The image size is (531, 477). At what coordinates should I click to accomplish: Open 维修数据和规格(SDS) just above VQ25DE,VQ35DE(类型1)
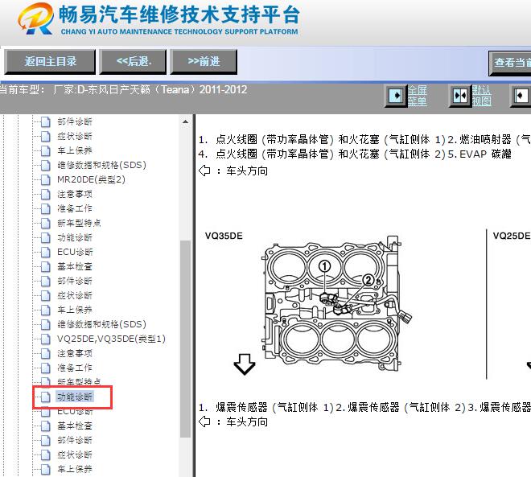(x=101, y=324)
